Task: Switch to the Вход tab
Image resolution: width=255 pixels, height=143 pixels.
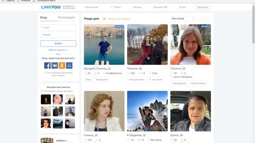Action: coord(43,17)
